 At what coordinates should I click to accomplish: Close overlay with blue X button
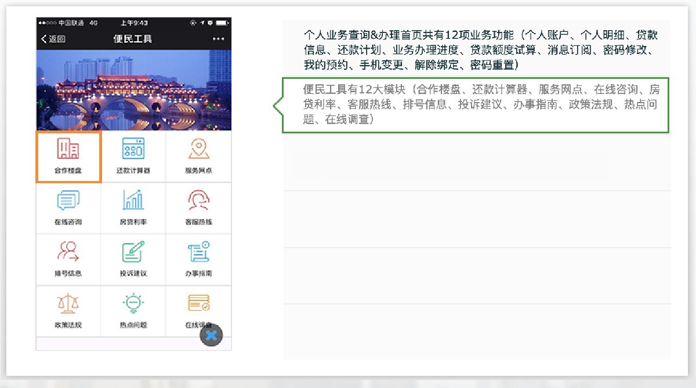[x=212, y=335]
